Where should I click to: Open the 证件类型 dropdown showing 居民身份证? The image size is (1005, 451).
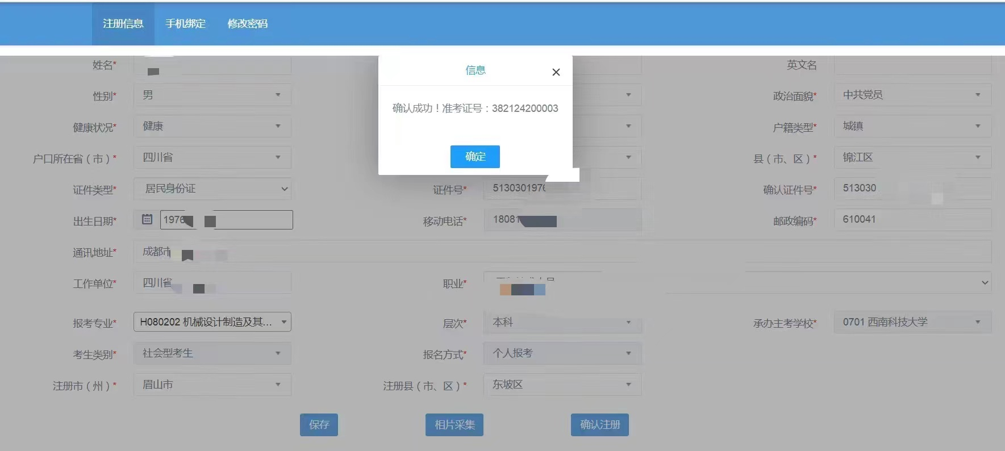(212, 189)
